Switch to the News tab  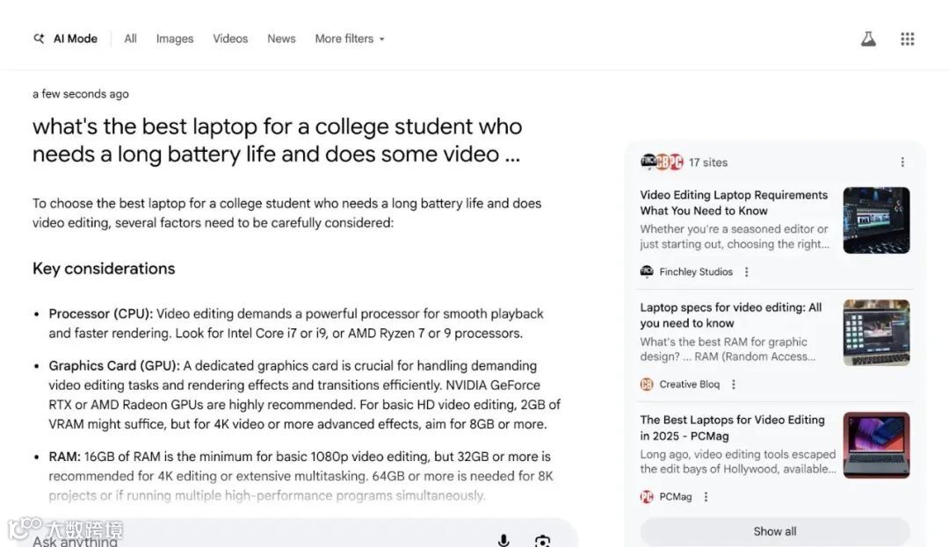coord(281,39)
